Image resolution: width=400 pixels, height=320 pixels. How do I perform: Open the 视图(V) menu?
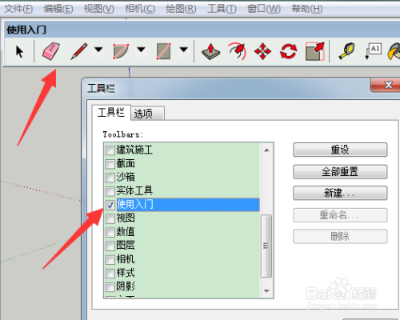(99, 9)
